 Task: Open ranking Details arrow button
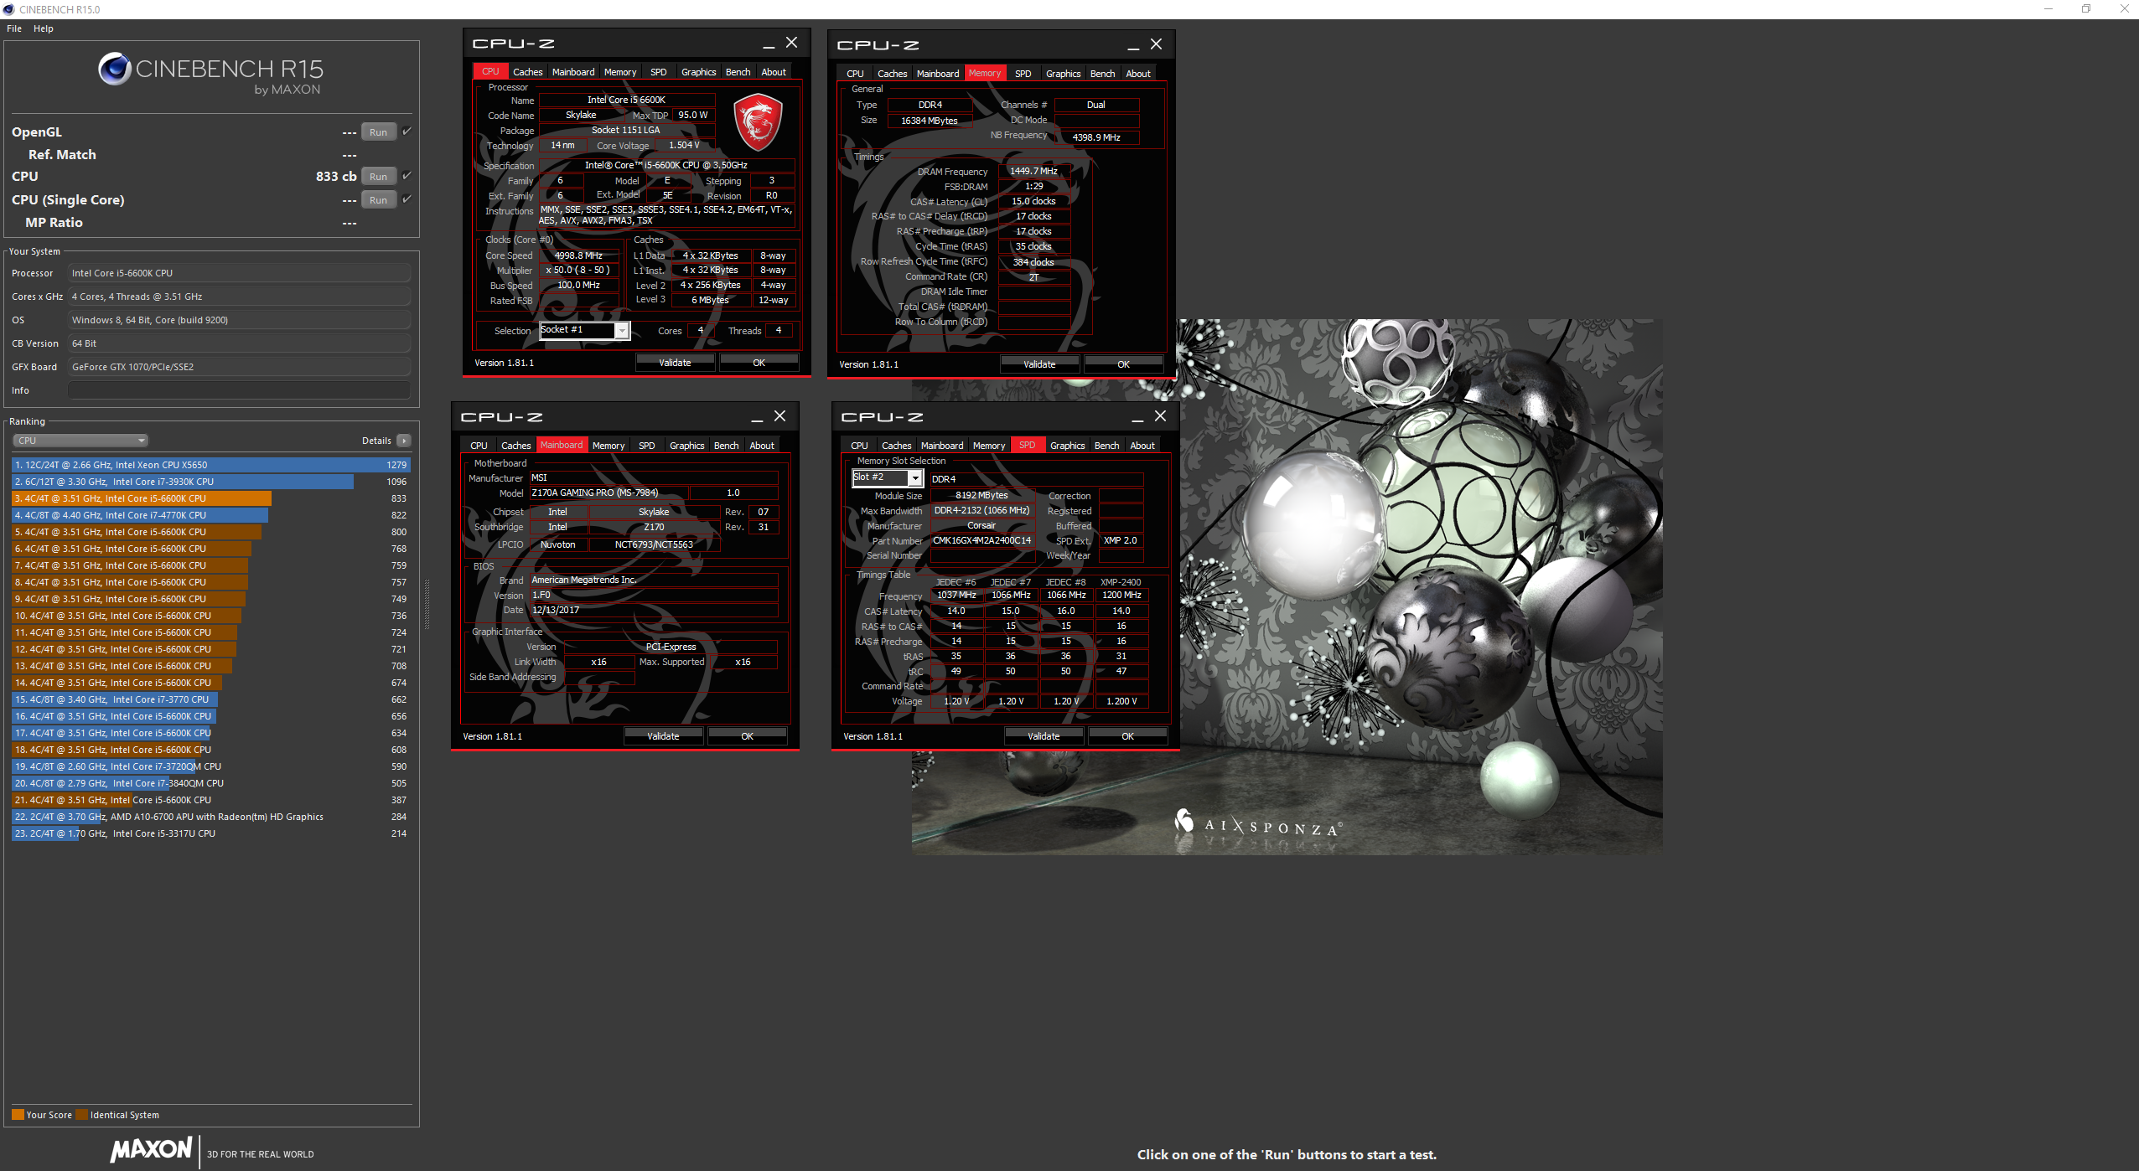(x=404, y=441)
